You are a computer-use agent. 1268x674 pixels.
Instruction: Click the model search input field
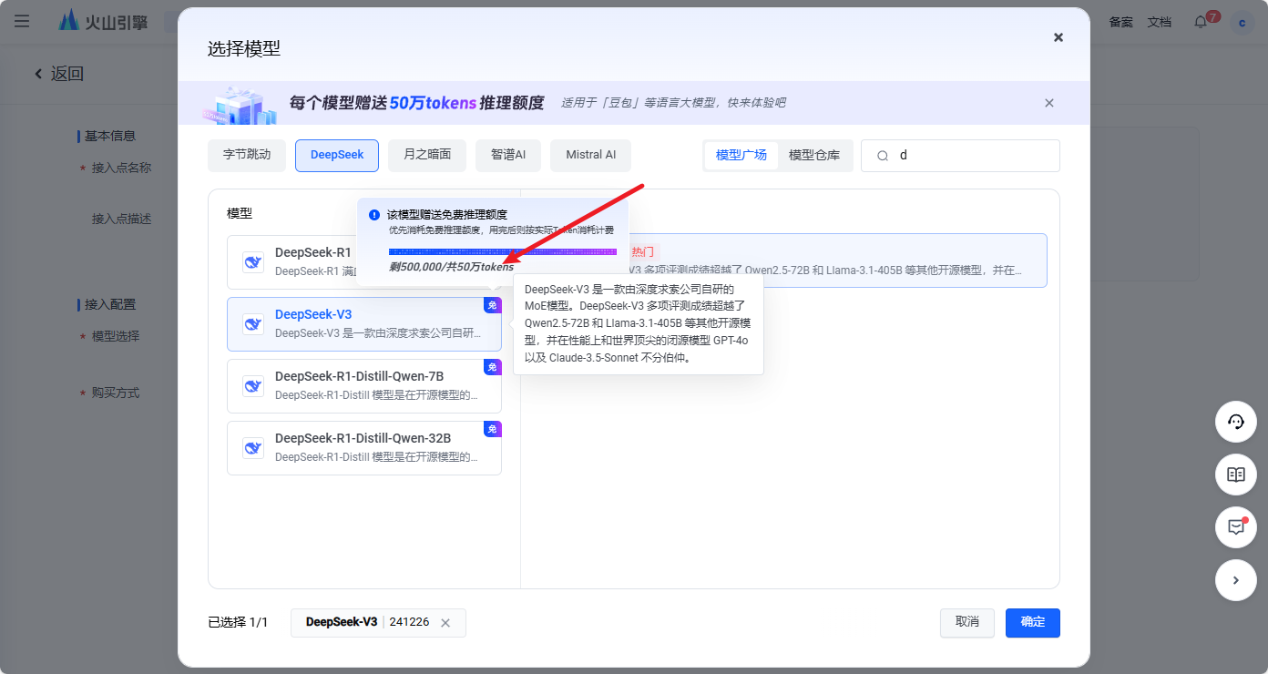click(960, 156)
